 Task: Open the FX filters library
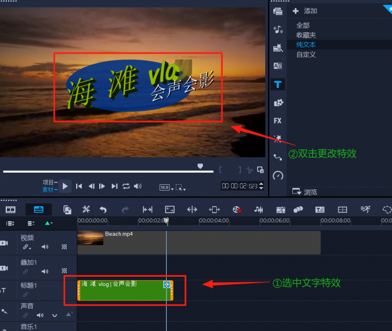[x=277, y=121]
